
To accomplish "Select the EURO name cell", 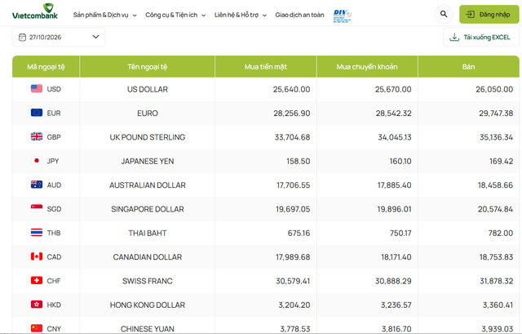I will click(148, 114).
